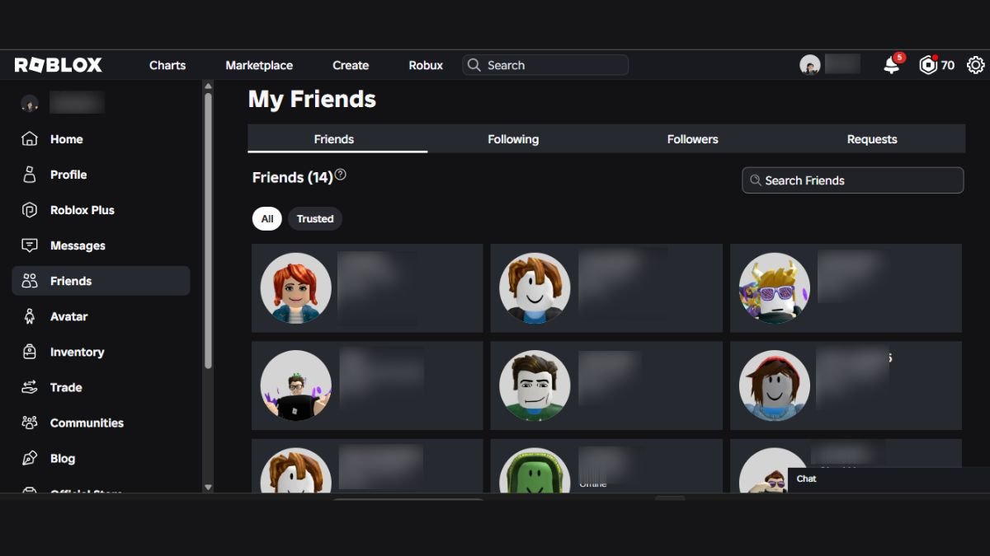Image resolution: width=990 pixels, height=556 pixels.
Task: Open dark-haired green-shirt man avatar
Action: [x=535, y=385]
